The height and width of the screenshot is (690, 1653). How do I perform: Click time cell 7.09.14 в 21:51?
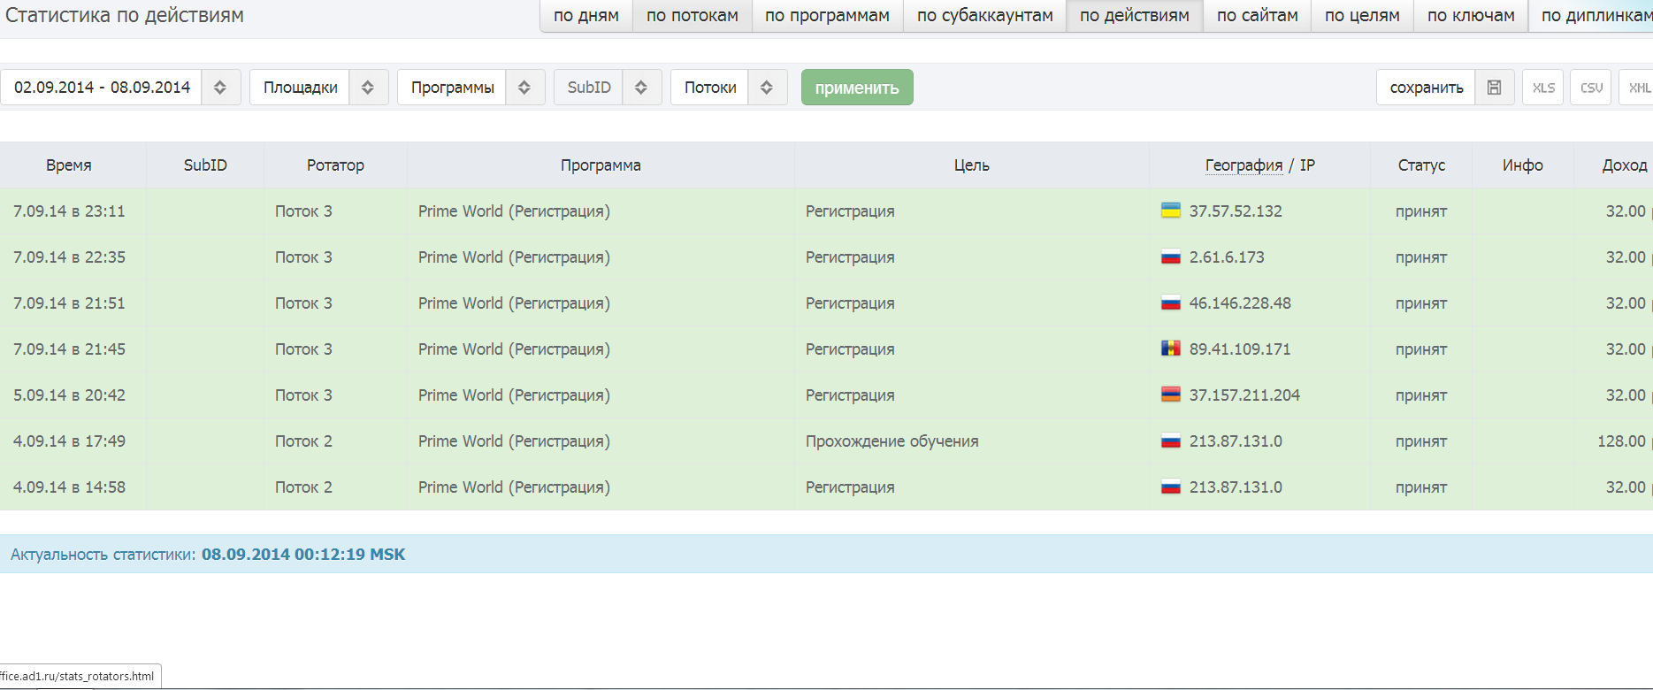[69, 303]
